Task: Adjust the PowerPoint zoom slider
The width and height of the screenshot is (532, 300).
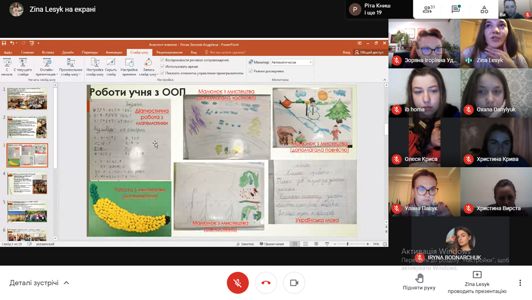Action: point(348,244)
